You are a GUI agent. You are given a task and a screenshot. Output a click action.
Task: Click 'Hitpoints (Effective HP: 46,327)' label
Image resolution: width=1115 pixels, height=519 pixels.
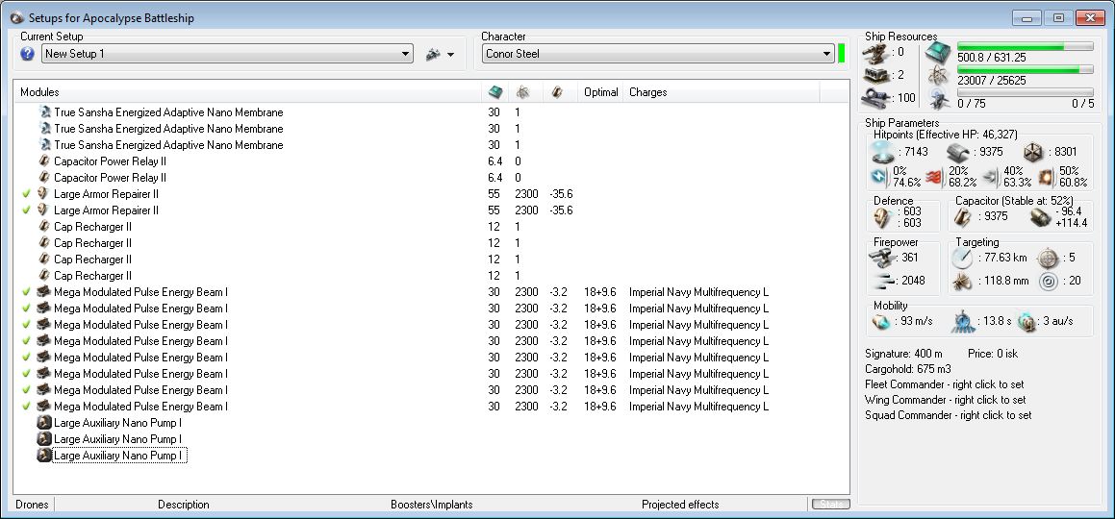pyautogui.click(x=945, y=135)
